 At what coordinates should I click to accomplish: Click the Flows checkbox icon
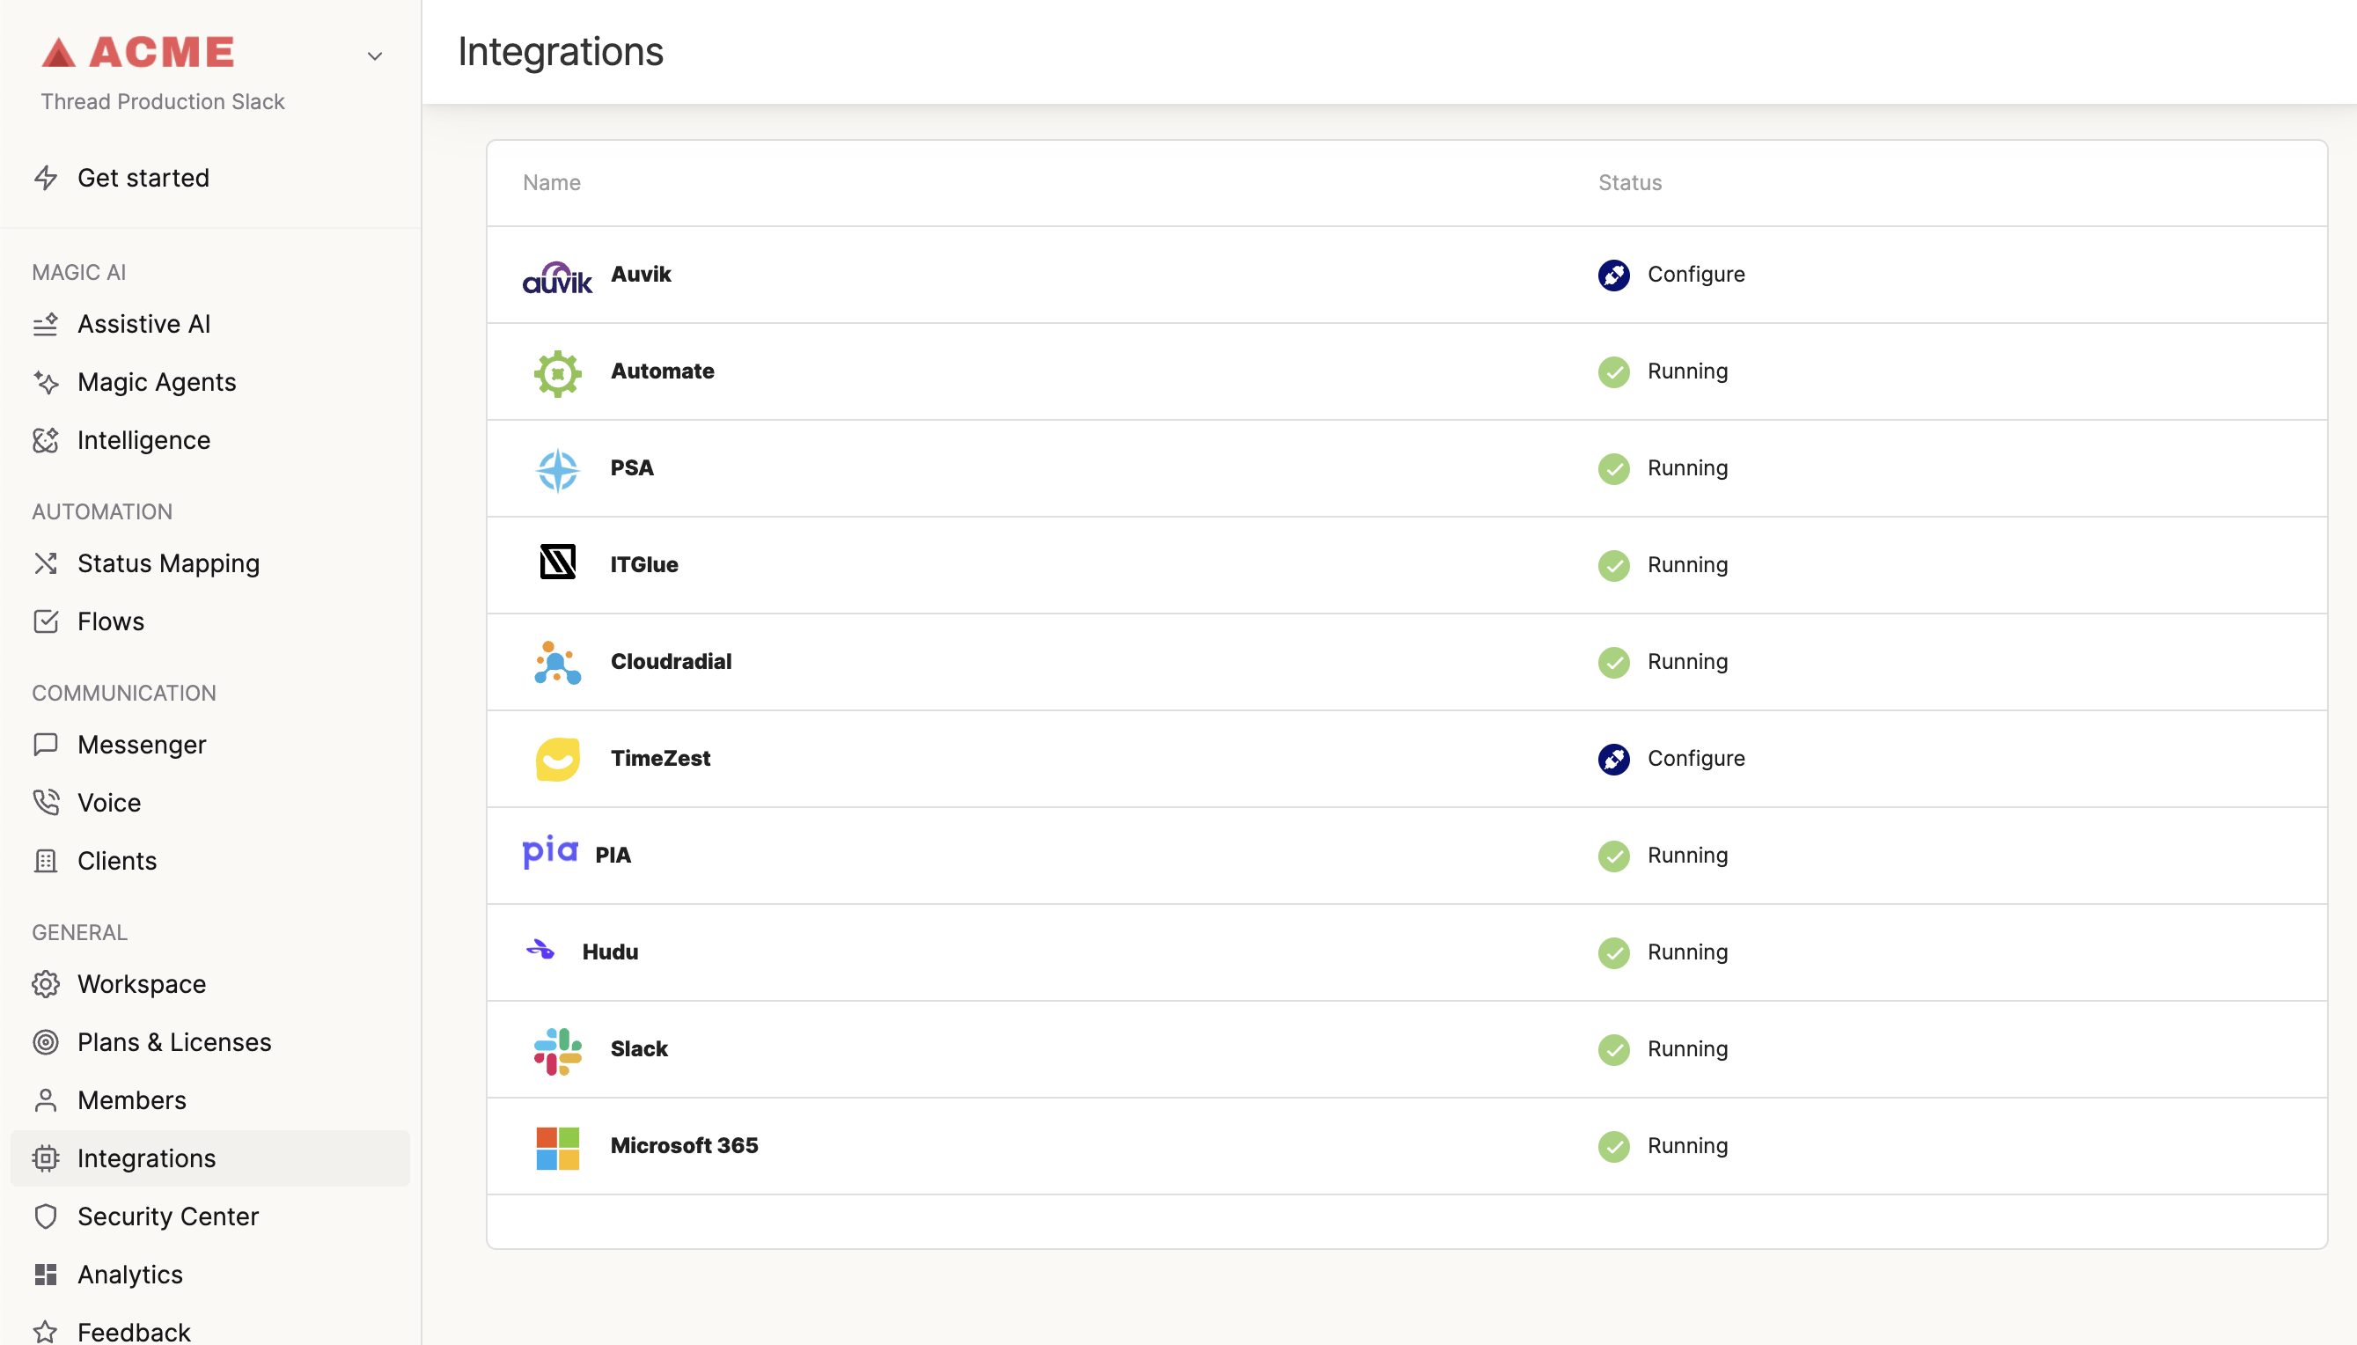pos(46,621)
